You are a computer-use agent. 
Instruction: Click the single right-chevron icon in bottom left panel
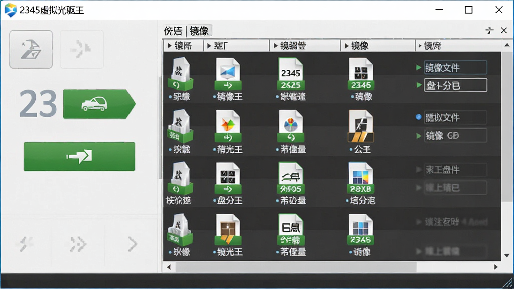[x=133, y=244]
